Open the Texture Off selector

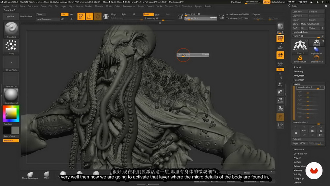11,80
